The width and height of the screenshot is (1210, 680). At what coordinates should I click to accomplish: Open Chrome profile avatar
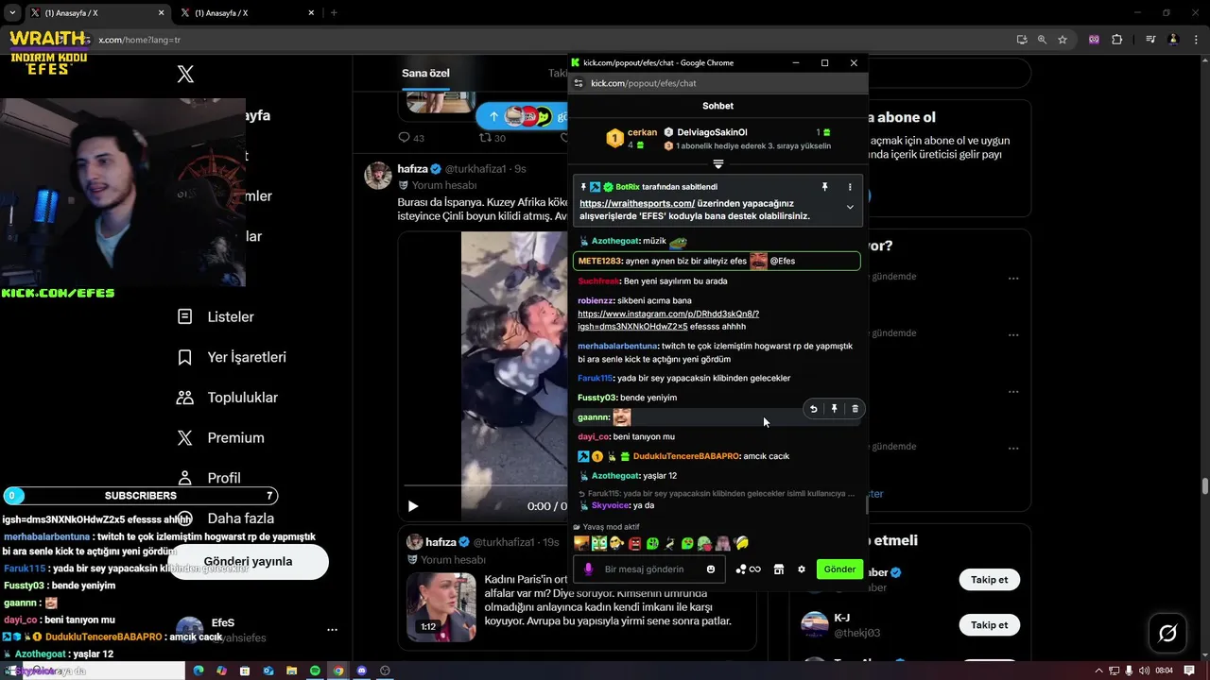coord(1173,40)
